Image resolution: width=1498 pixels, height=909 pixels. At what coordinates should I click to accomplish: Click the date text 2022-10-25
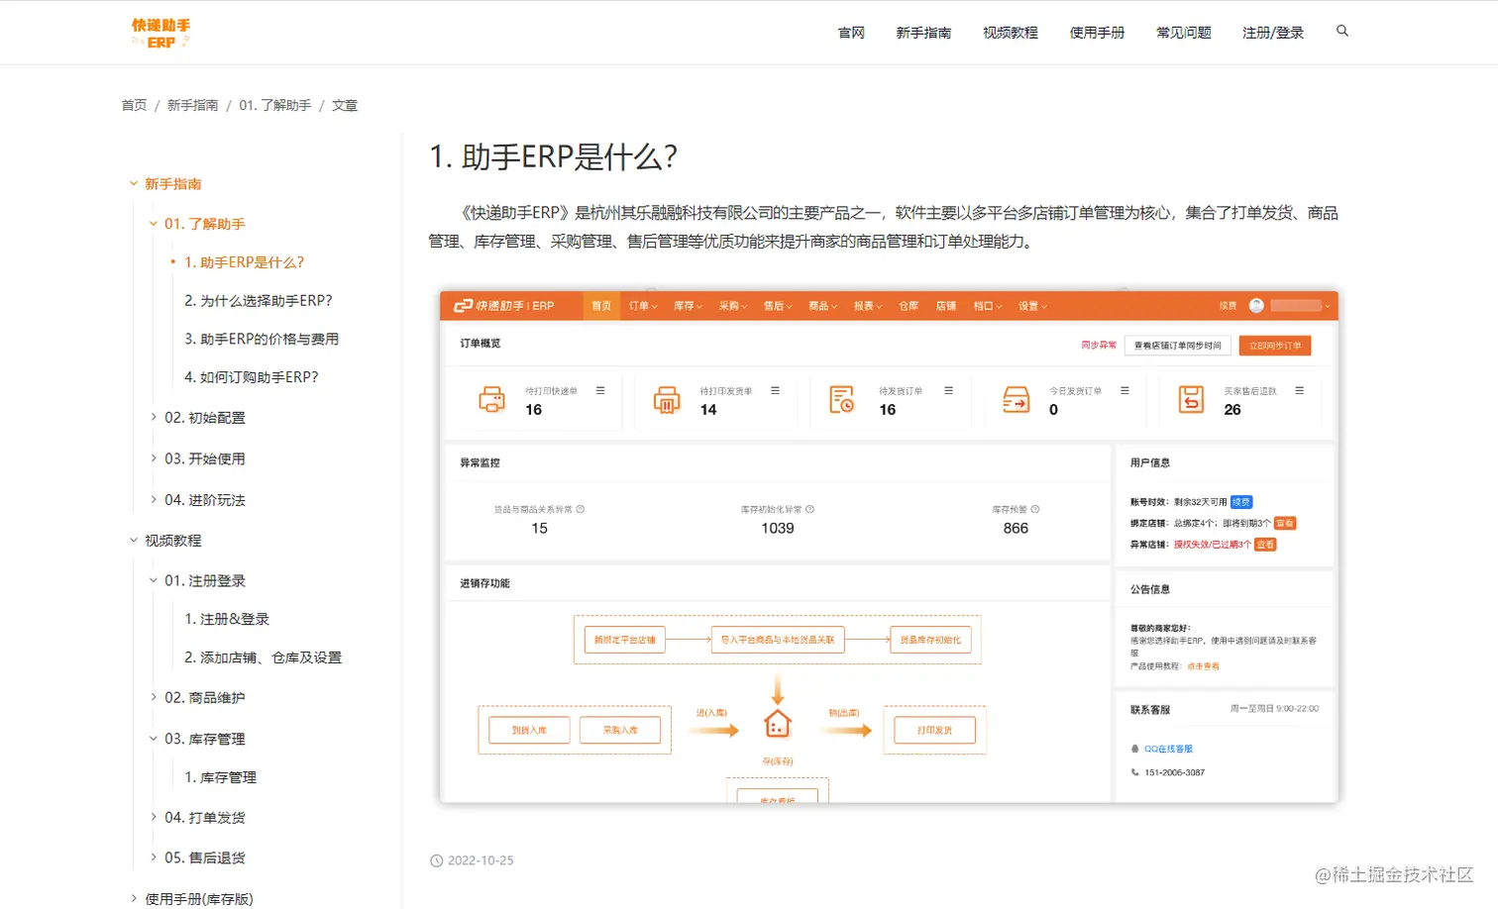tap(481, 860)
